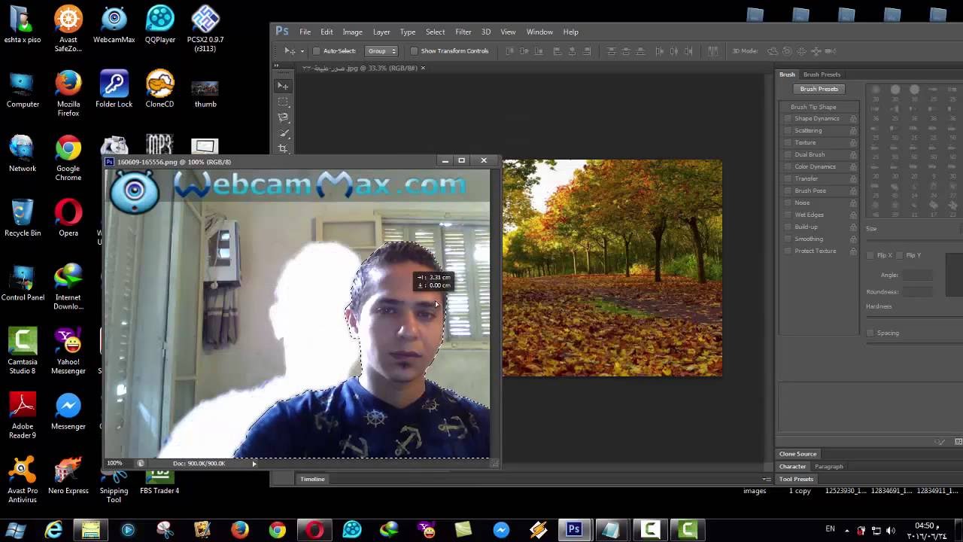963x542 pixels.
Task: Open QQPlayer desktop icon
Action: pos(159,25)
